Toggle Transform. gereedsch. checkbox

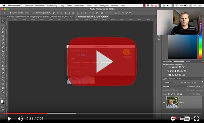pyautogui.click(x=34, y=13)
